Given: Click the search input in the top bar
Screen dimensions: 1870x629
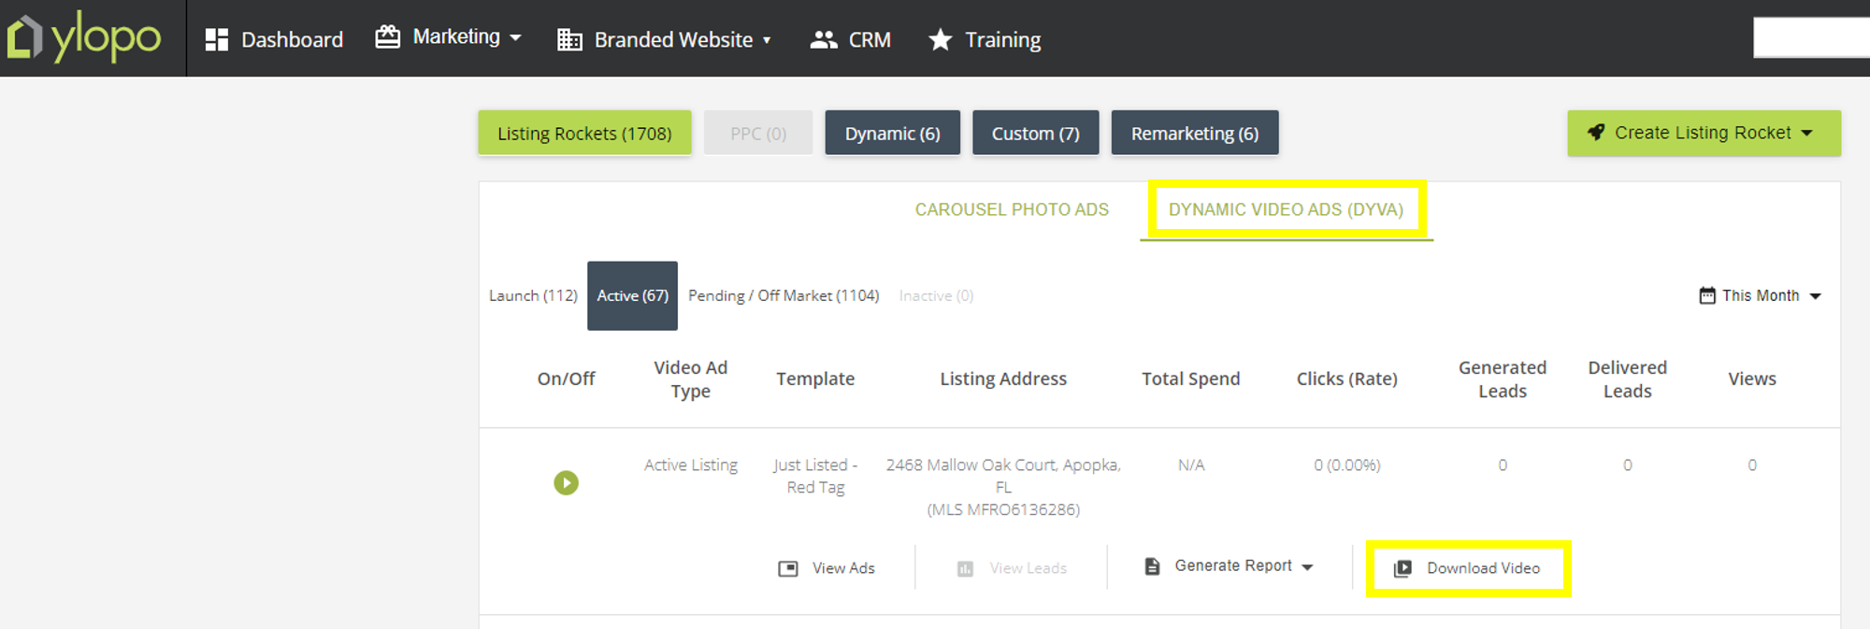Looking at the screenshot, I should click(x=1811, y=38).
